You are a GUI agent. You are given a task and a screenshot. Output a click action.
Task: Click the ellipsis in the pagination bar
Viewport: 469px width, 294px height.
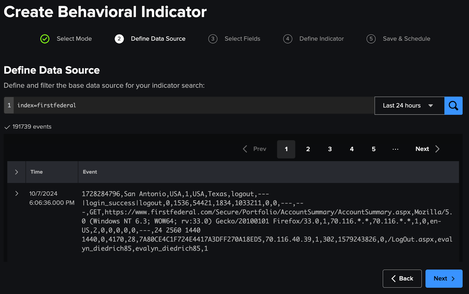click(x=395, y=149)
